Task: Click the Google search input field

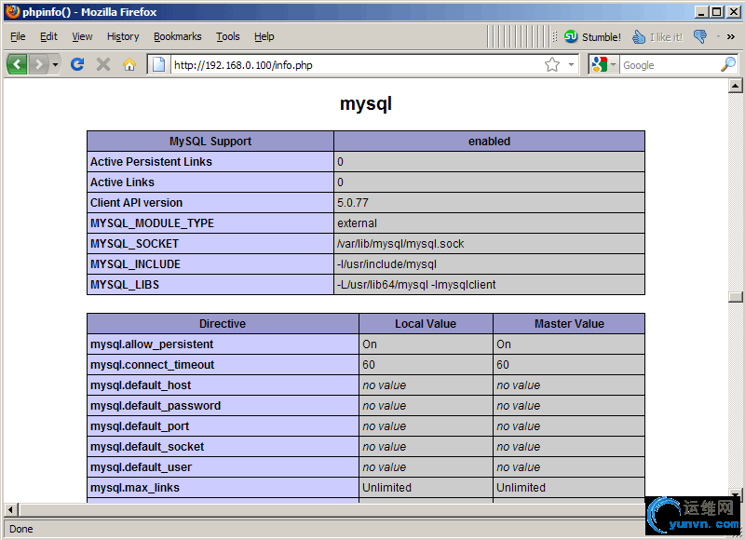Action: point(669,64)
